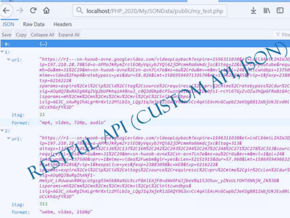Image resolution: width=290 pixels, height=218 pixels.
Task: Select the itag value 22
Action: 42,114
